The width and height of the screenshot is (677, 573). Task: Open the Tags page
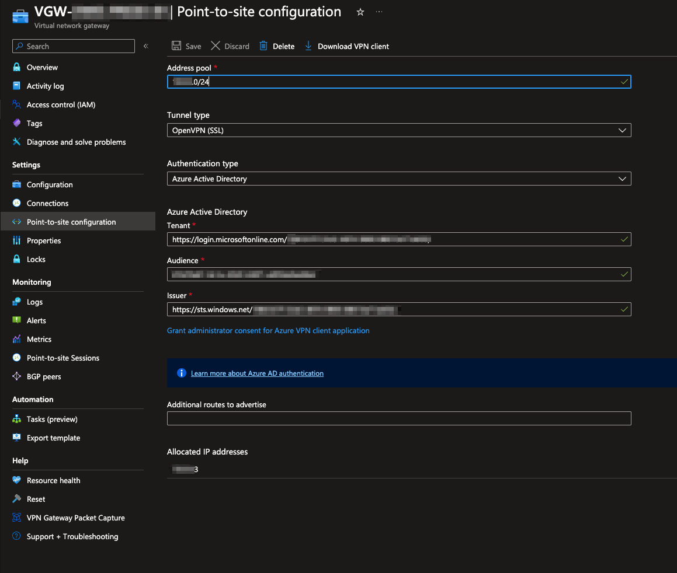[34, 123]
